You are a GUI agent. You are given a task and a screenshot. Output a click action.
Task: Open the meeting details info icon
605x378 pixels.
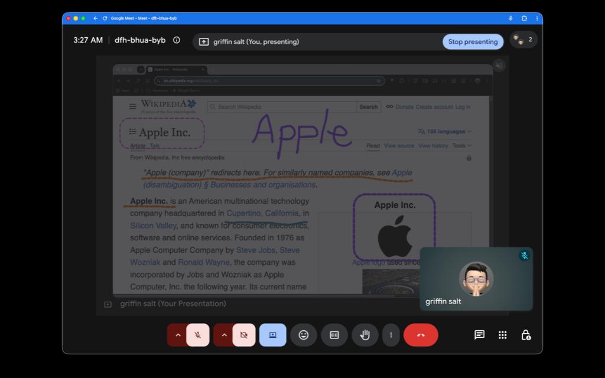[176, 40]
